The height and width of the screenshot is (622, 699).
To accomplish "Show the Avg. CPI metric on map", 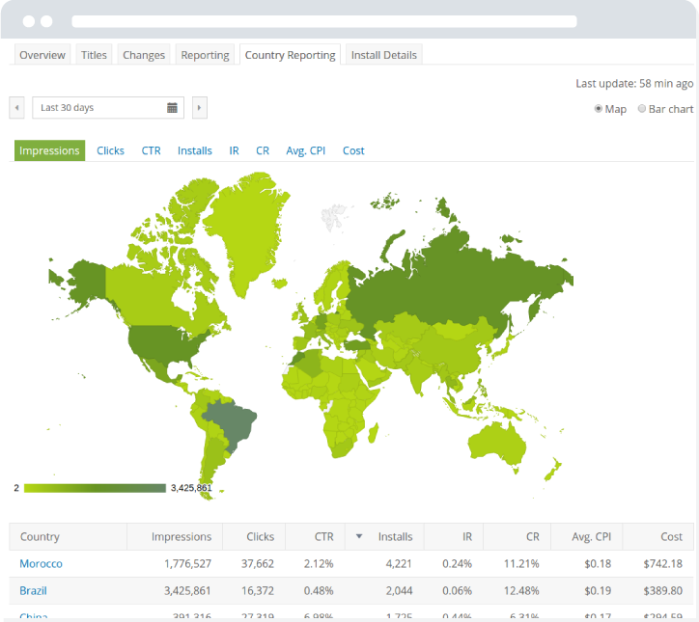I will [x=305, y=150].
